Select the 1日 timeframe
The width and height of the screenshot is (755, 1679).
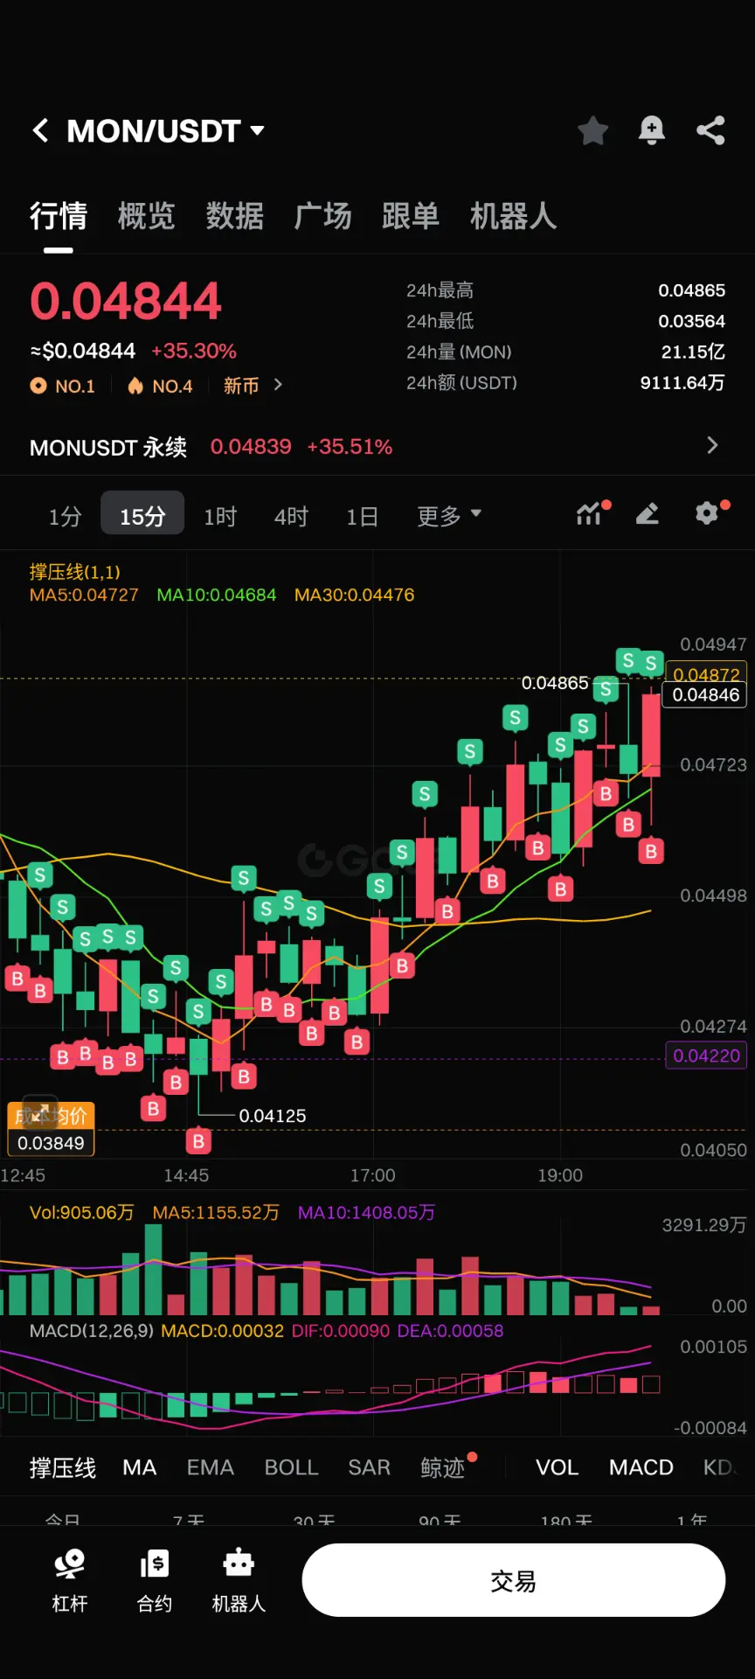click(x=362, y=516)
